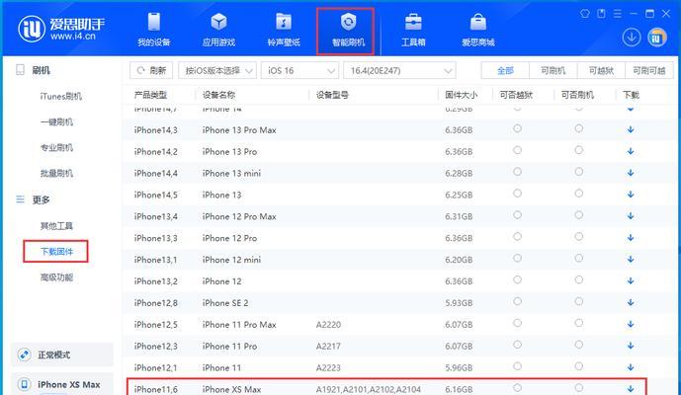
Task: Open the 爱思商城 store tab
Action: [478, 30]
